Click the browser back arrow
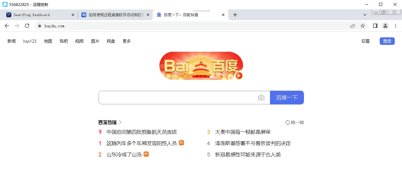402x171 pixels. pos(7,26)
